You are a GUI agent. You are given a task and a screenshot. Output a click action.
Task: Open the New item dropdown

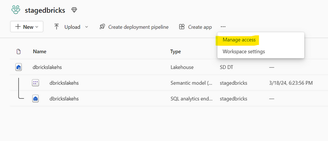click(27, 27)
